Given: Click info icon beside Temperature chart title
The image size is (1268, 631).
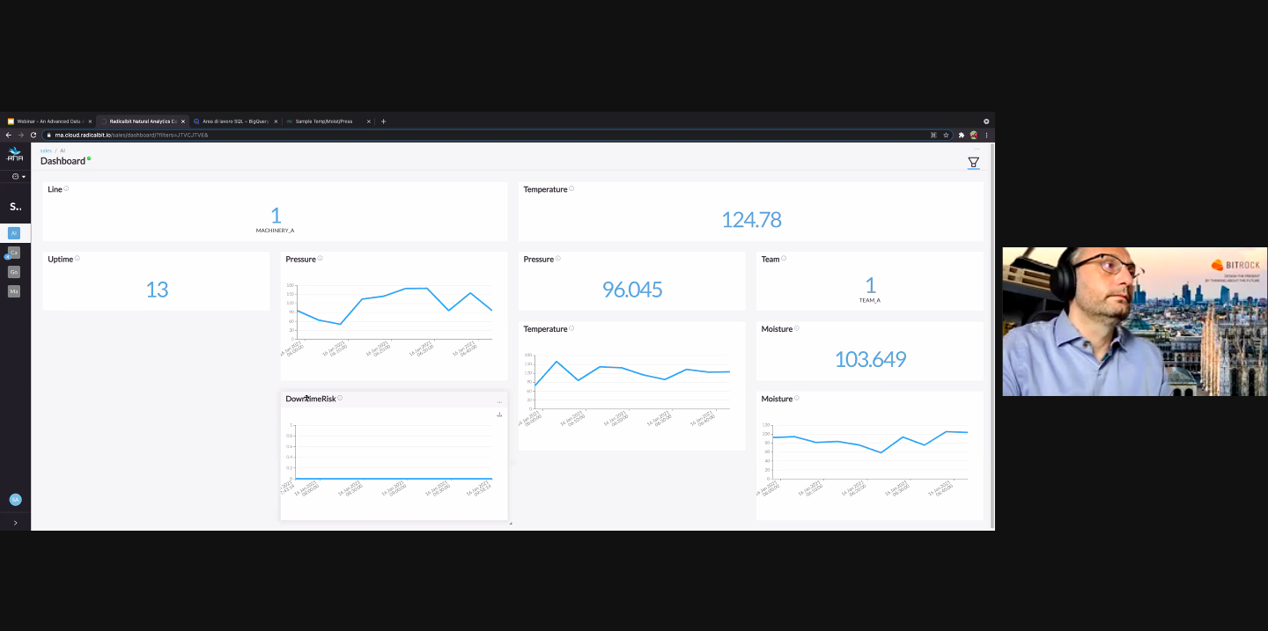Looking at the screenshot, I should click(571, 327).
